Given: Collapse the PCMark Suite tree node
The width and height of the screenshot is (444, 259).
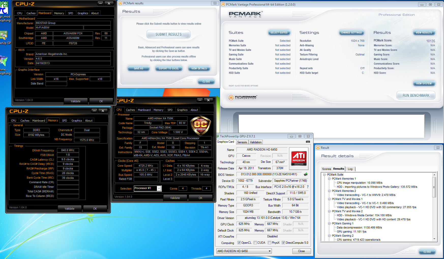Looking at the screenshot, I should click(324, 175).
